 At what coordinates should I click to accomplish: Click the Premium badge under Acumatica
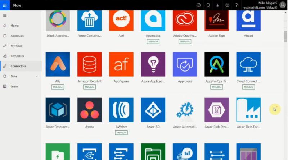(x=153, y=41)
